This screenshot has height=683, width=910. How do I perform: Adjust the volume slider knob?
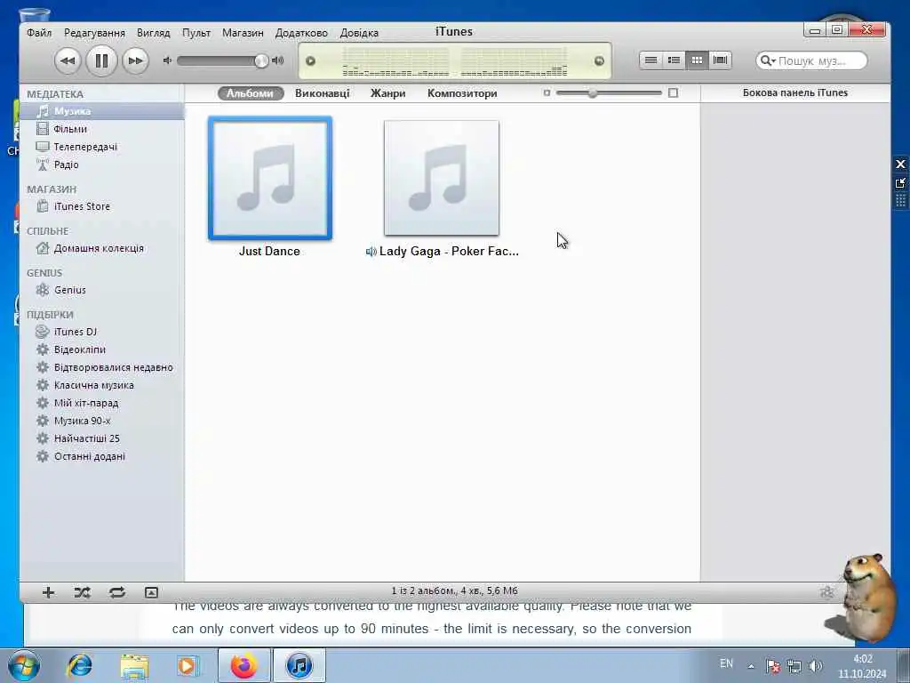pyautogui.click(x=261, y=60)
